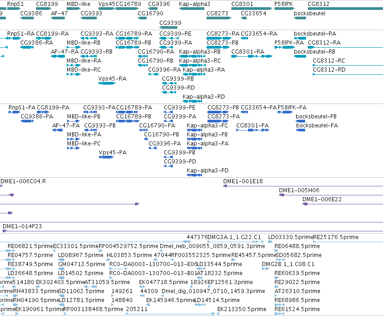This screenshot has width=383, height=316.
Task: Click protein Kap-alpha3-PD
Action: click(207, 170)
